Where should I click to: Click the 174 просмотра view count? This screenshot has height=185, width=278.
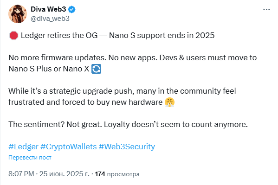(x=117, y=174)
